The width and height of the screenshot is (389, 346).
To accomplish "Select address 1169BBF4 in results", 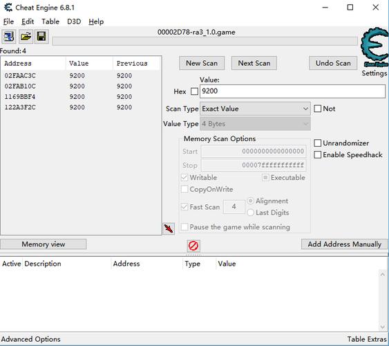I will (x=20, y=97).
